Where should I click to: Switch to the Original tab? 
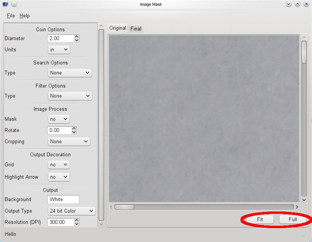[118, 28]
